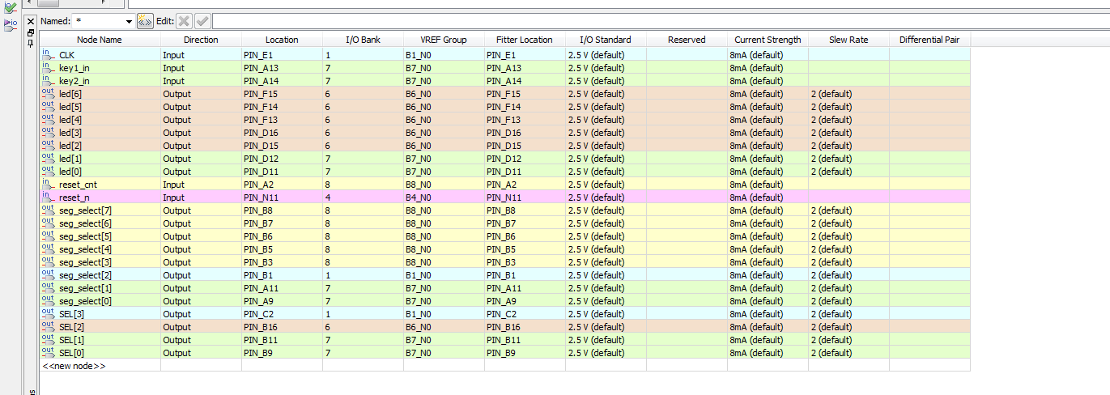Pin the panel with pushpin icon

(31, 42)
